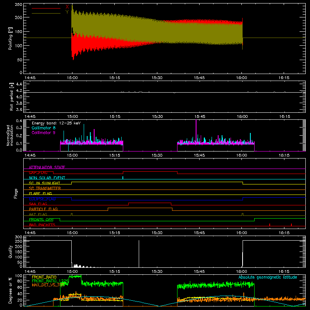
Task: Click the '80' value on Degrees axis
Action: [x=20, y=281]
